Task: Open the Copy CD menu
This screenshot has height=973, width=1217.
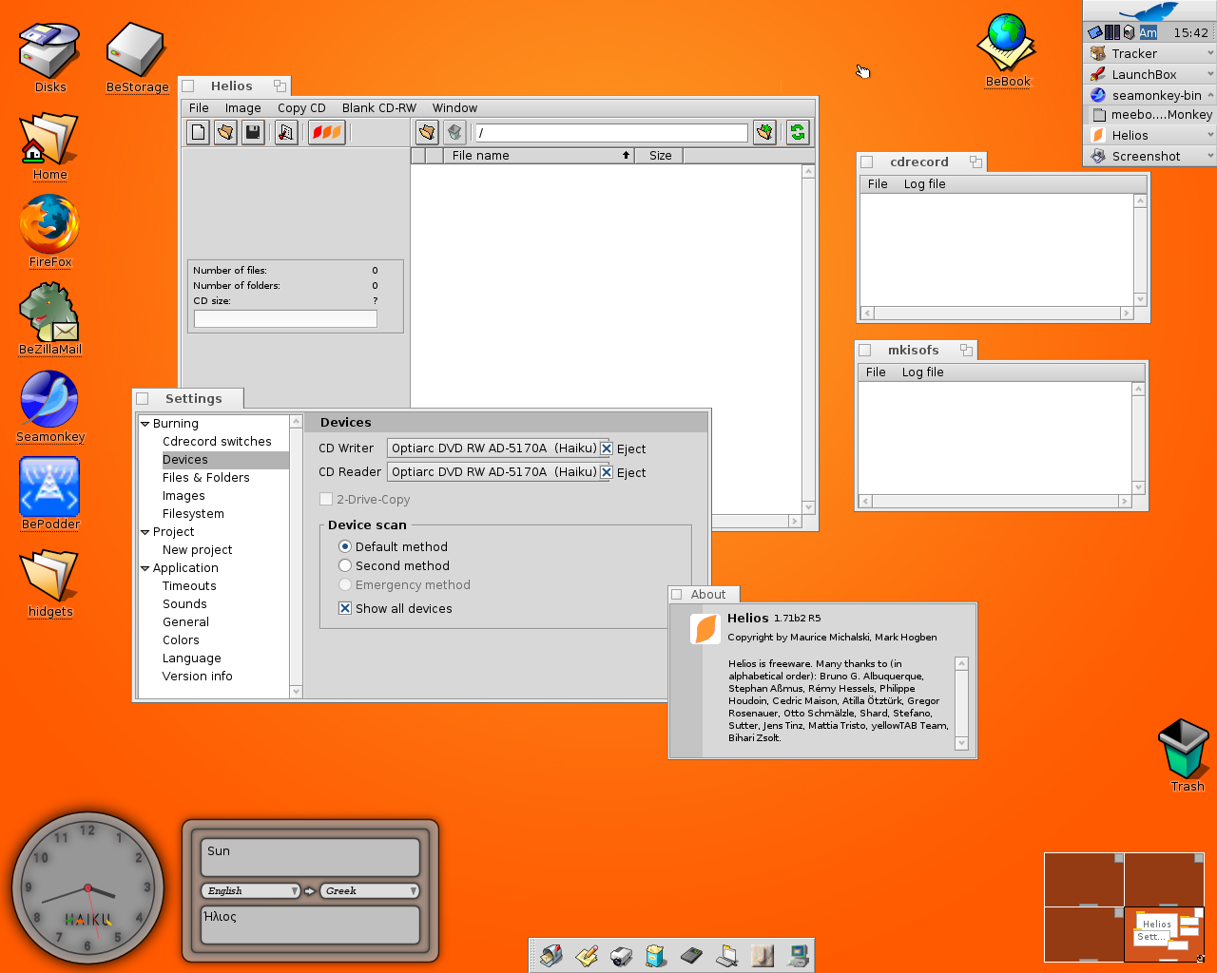Action: pos(301,108)
